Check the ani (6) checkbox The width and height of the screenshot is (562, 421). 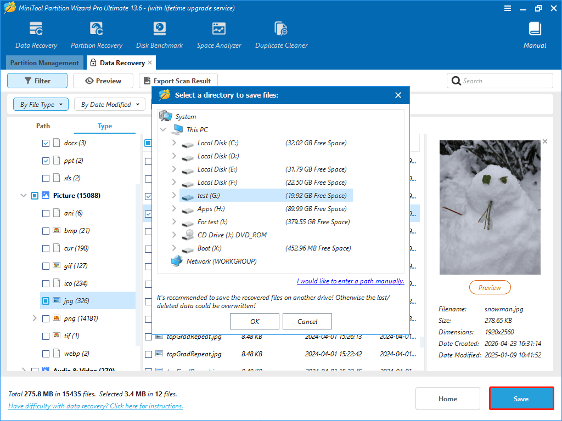[x=46, y=213]
